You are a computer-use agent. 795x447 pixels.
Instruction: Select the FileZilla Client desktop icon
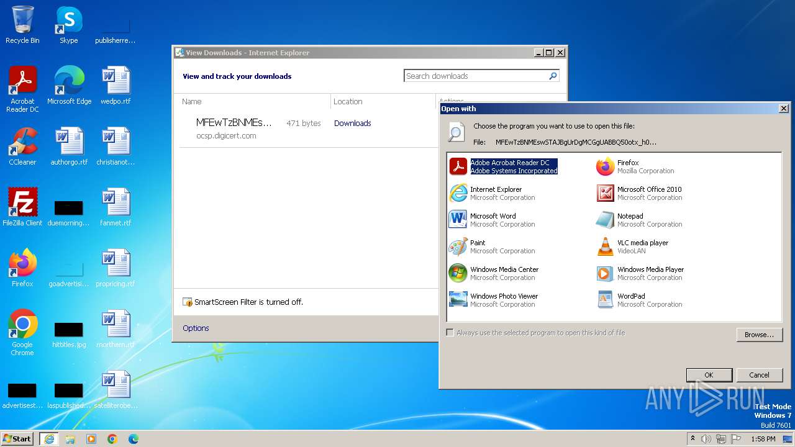[22, 207]
